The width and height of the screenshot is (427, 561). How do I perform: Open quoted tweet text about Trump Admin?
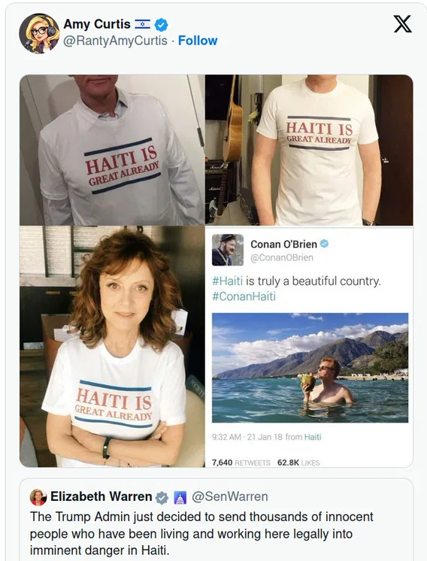[x=201, y=533]
